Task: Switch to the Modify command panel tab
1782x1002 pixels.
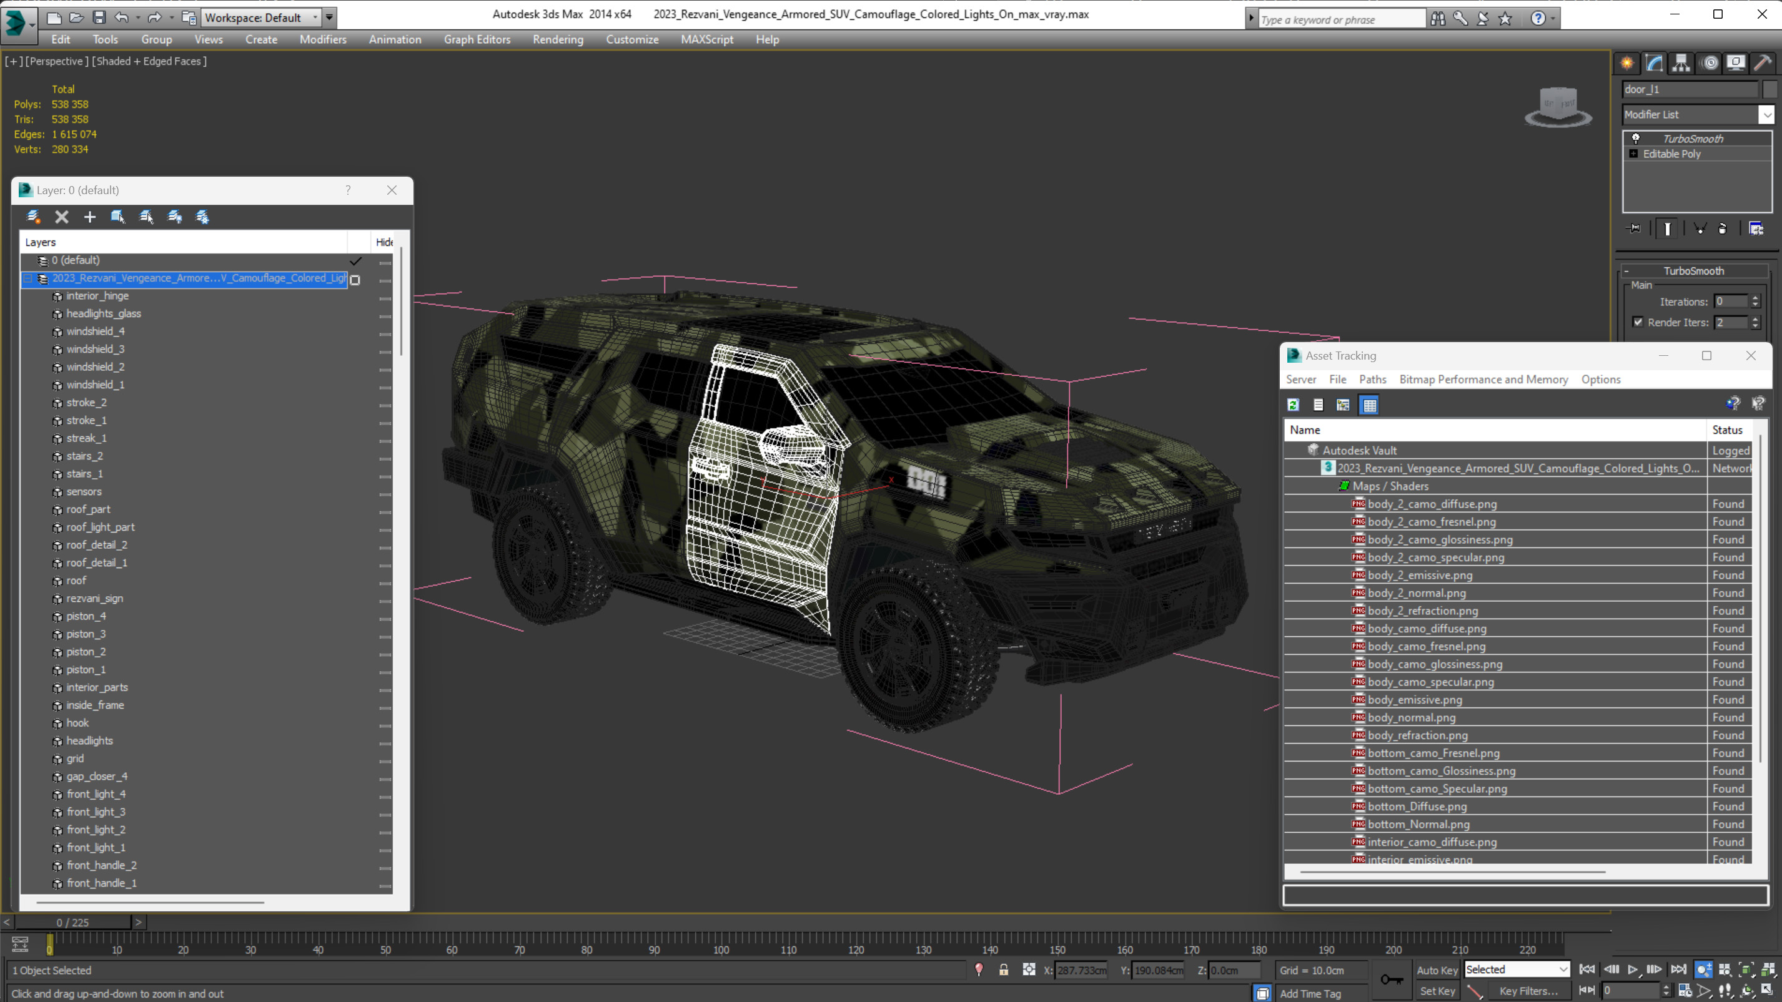Action: click(x=1654, y=64)
